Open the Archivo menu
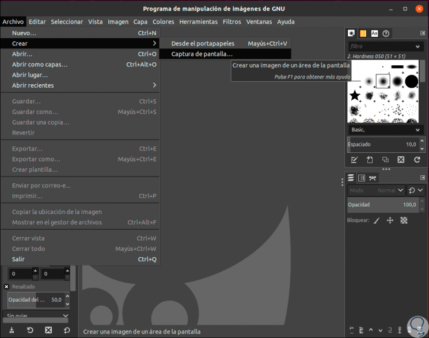The image size is (429, 338). [x=13, y=22]
